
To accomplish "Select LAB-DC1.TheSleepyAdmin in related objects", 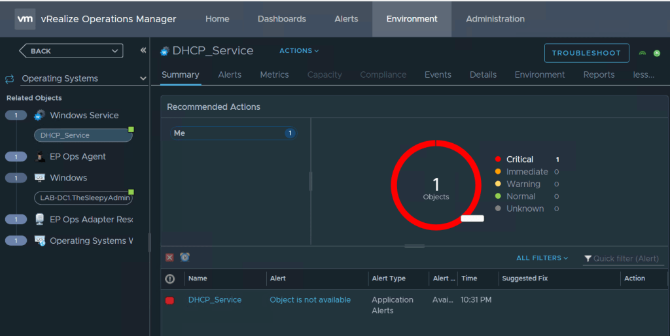I will point(82,198).
